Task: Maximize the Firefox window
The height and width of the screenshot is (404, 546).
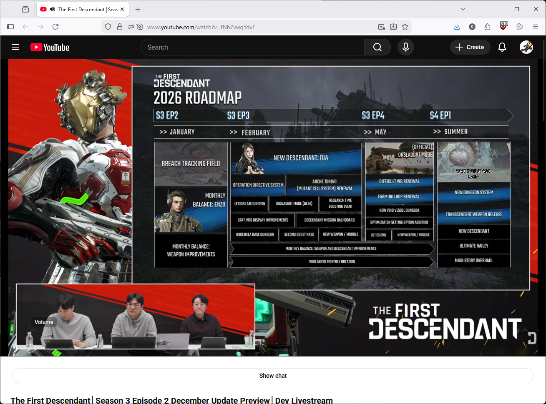Action: point(517,9)
